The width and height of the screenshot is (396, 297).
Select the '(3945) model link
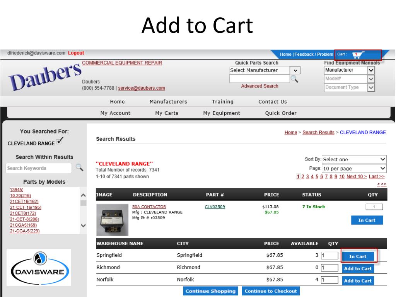(x=17, y=189)
